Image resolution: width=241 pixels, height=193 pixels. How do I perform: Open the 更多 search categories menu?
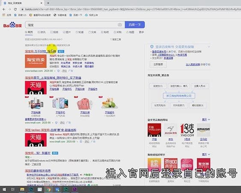pyautogui.click(x=141, y=32)
